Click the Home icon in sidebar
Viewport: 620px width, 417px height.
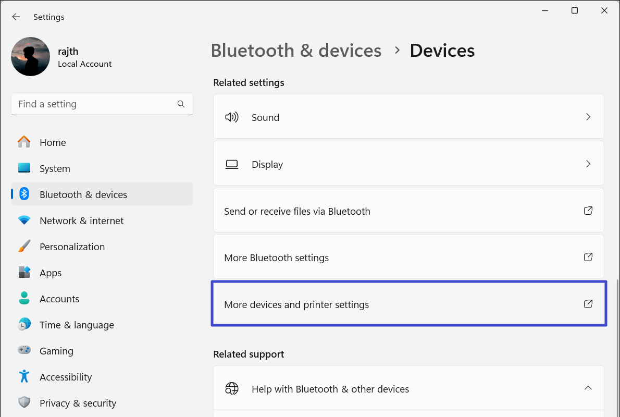24,142
